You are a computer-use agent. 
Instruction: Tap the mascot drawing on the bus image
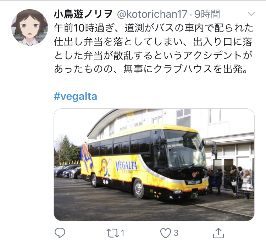point(105,171)
